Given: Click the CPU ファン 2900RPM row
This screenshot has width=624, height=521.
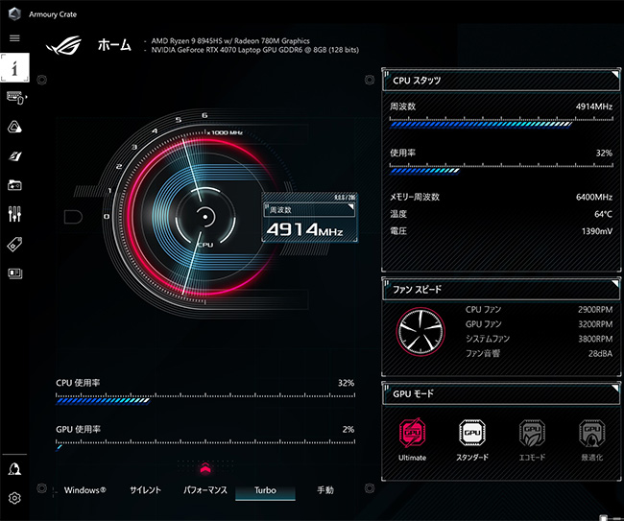Looking at the screenshot, I should pyautogui.click(x=539, y=309).
